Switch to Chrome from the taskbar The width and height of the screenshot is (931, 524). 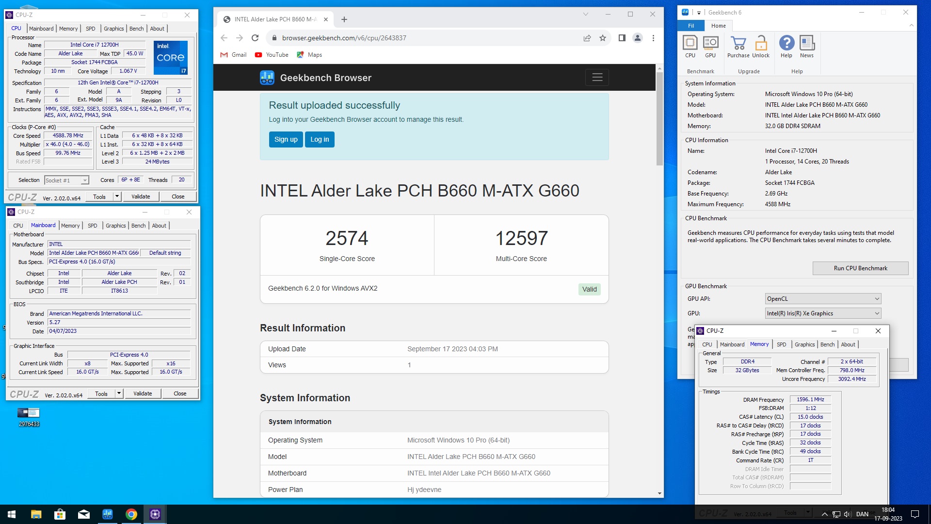click(131, 514)
